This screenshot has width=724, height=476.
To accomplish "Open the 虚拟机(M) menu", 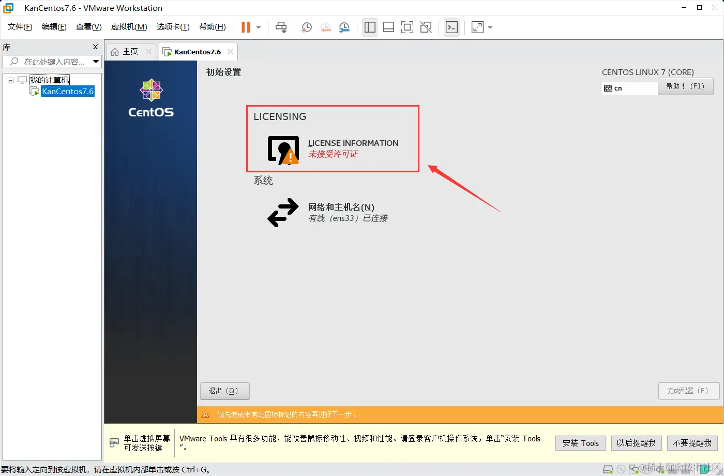I will point(128,27).
